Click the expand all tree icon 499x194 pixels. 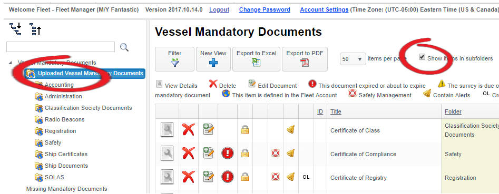click(x=15, y=29)
